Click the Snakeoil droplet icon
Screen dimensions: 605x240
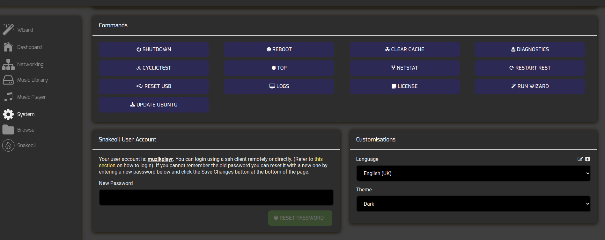[x=8, y=145]
